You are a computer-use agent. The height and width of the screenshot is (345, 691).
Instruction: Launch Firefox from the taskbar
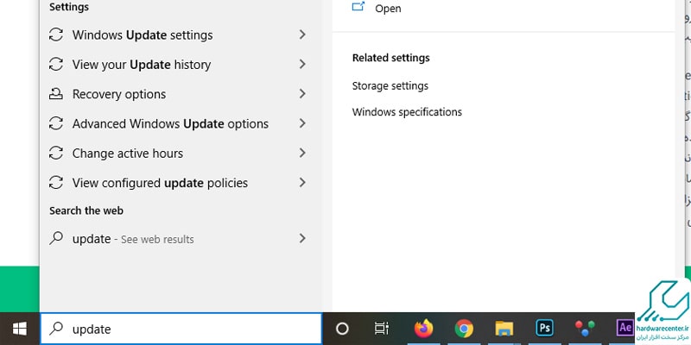(x=423, y=329)
